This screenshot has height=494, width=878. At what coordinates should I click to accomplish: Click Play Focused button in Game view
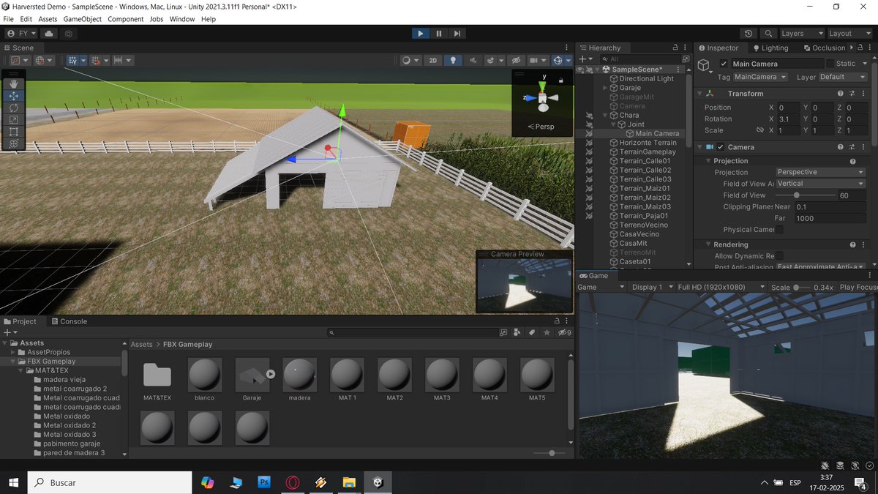click(x=858, y=288)
